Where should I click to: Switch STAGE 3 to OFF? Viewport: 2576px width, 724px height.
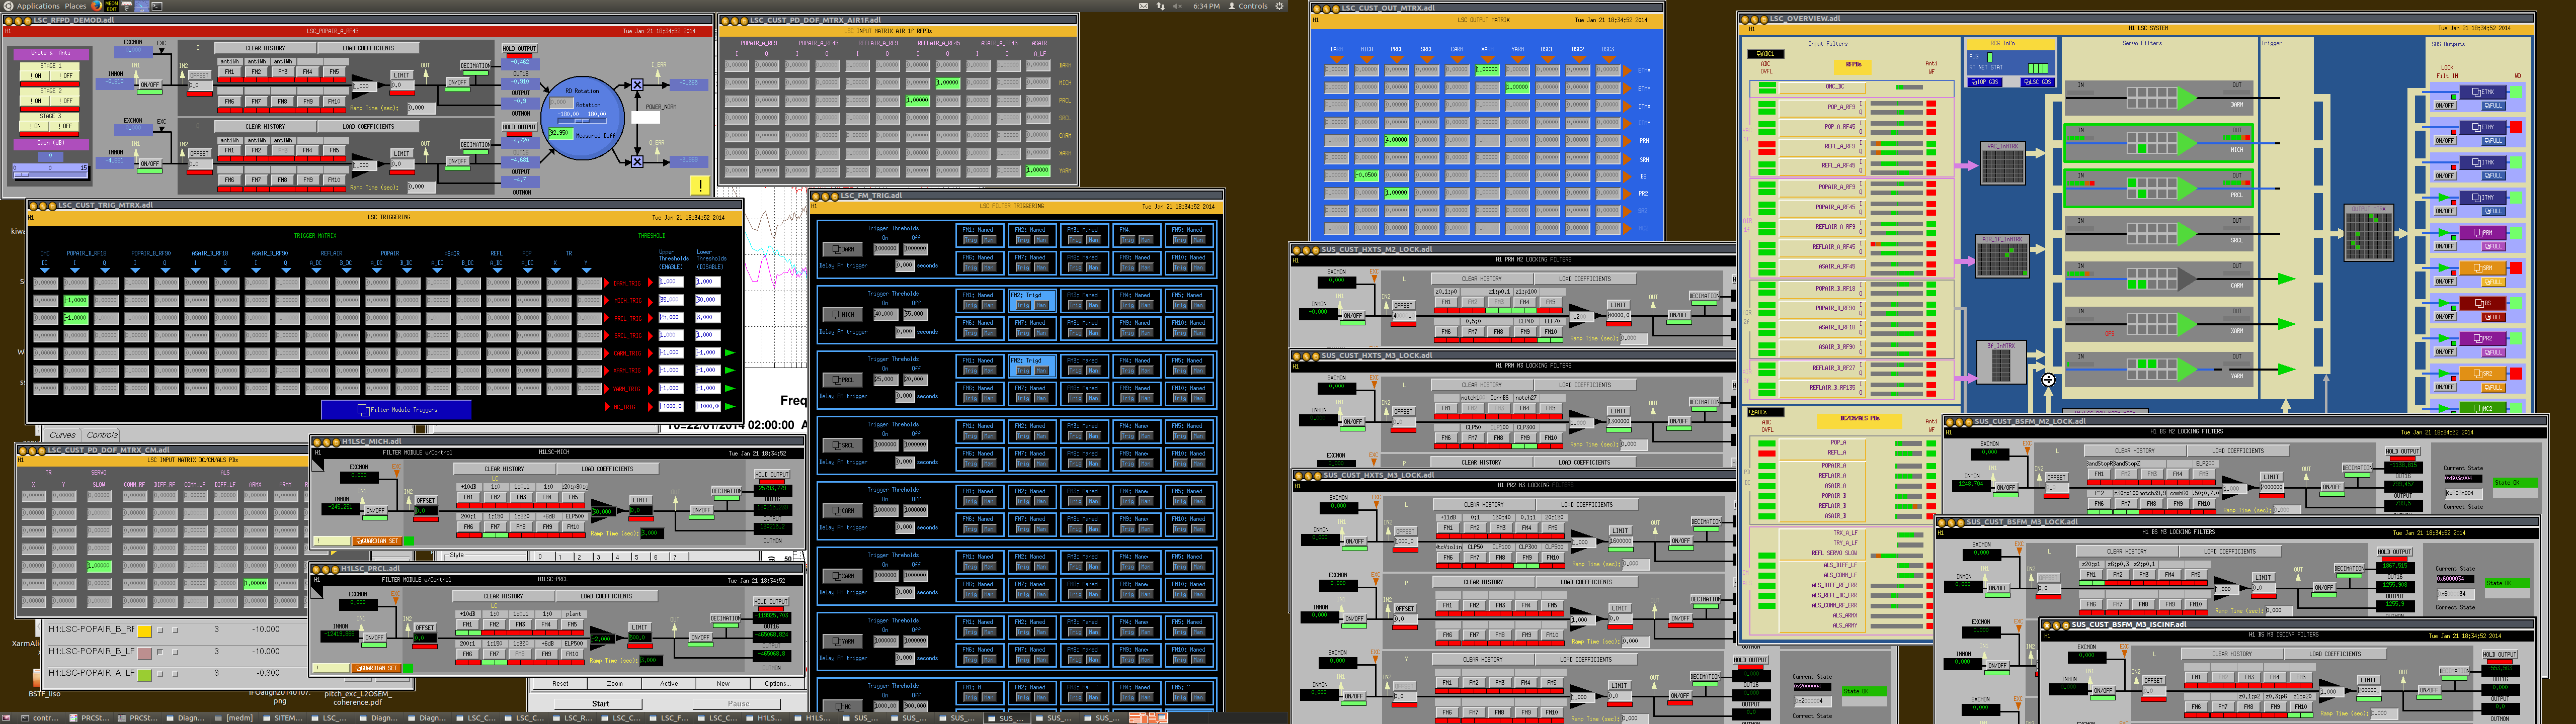[x=65, y=127]
